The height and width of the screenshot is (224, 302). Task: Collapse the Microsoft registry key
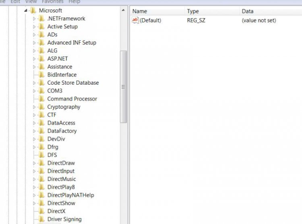pos(26,10)
